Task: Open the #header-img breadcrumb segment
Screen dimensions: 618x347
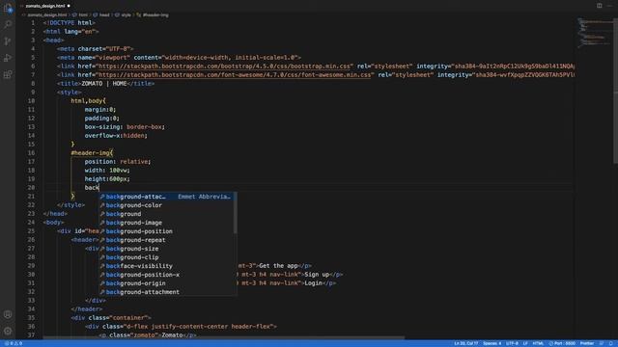Action: click(155, 15)
